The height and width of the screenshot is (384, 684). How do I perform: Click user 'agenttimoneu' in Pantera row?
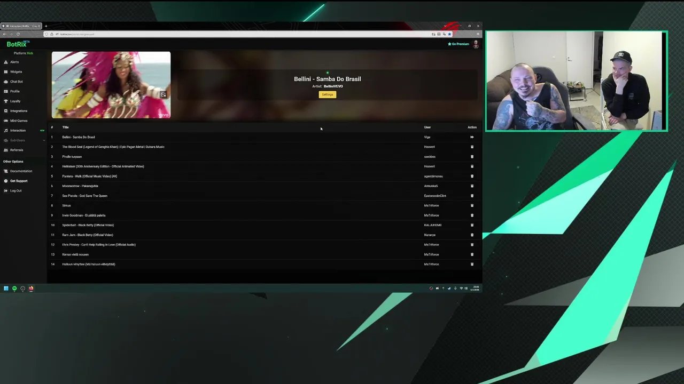433,176
